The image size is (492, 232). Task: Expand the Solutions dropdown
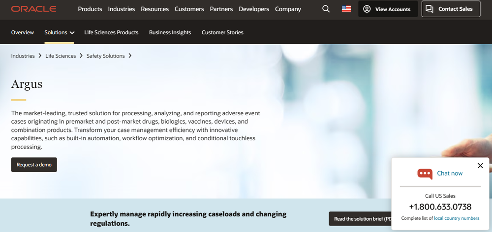tap(59, 32)
